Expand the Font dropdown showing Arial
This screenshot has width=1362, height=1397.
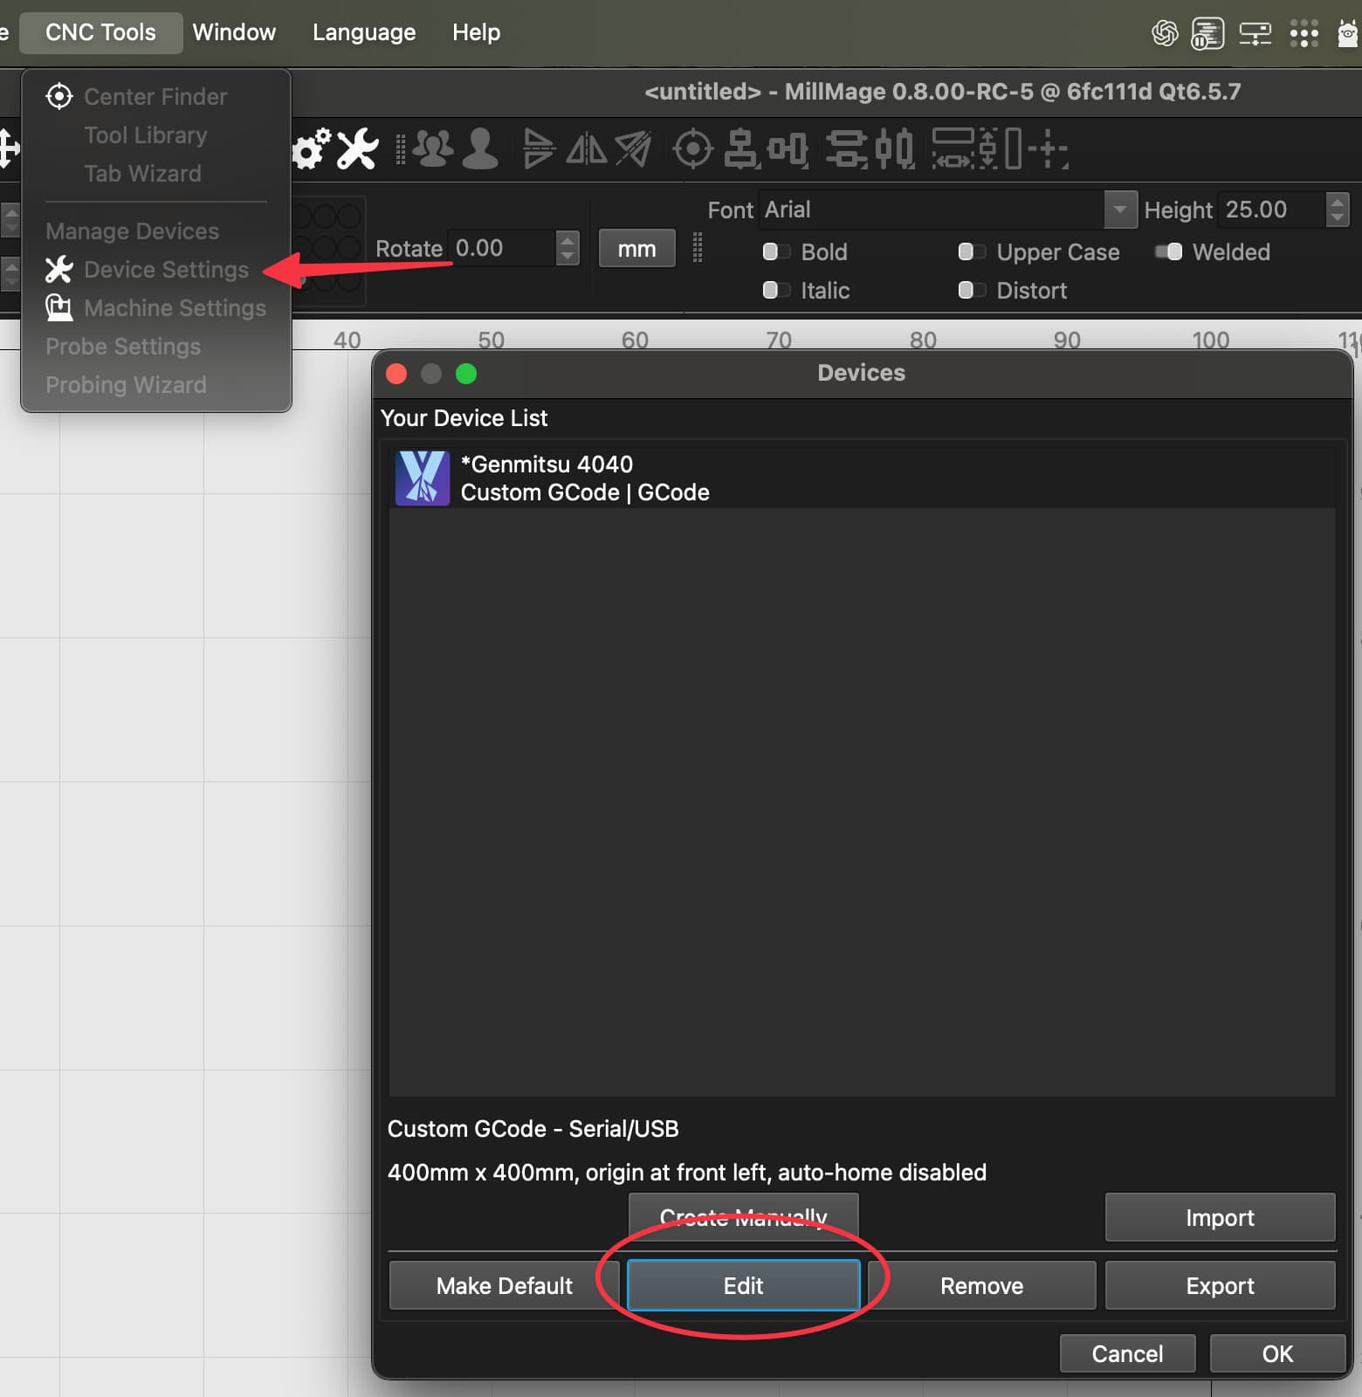pyautogui.click(x=1119, y=210)
